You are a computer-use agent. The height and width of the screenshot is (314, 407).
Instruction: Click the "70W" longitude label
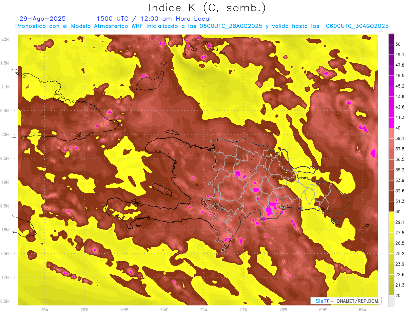tap(283, 310)
